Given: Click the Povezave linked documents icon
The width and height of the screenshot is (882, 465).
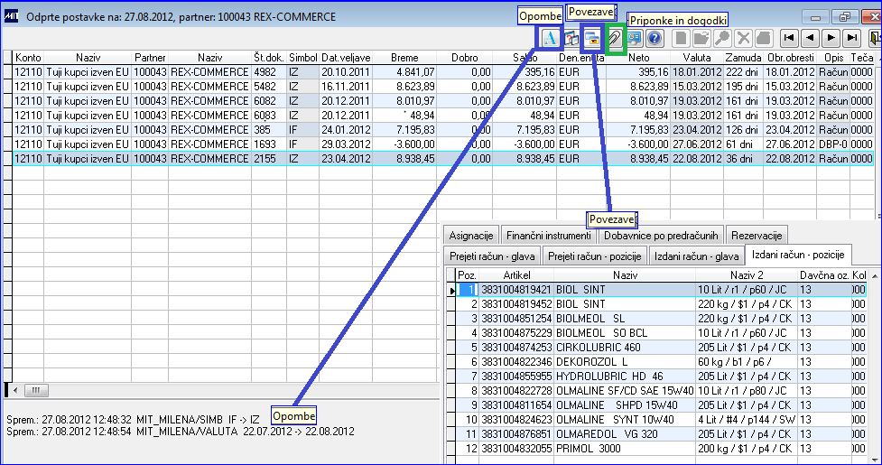Looking at the screenshot, I should (x=592, y=38).
